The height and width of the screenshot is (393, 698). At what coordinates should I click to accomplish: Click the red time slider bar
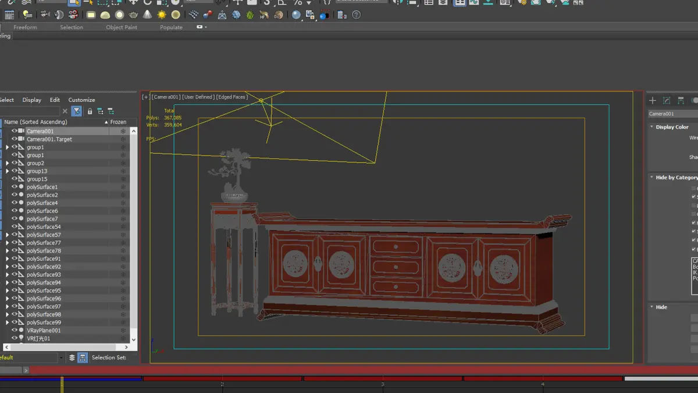tap(364, 370)
